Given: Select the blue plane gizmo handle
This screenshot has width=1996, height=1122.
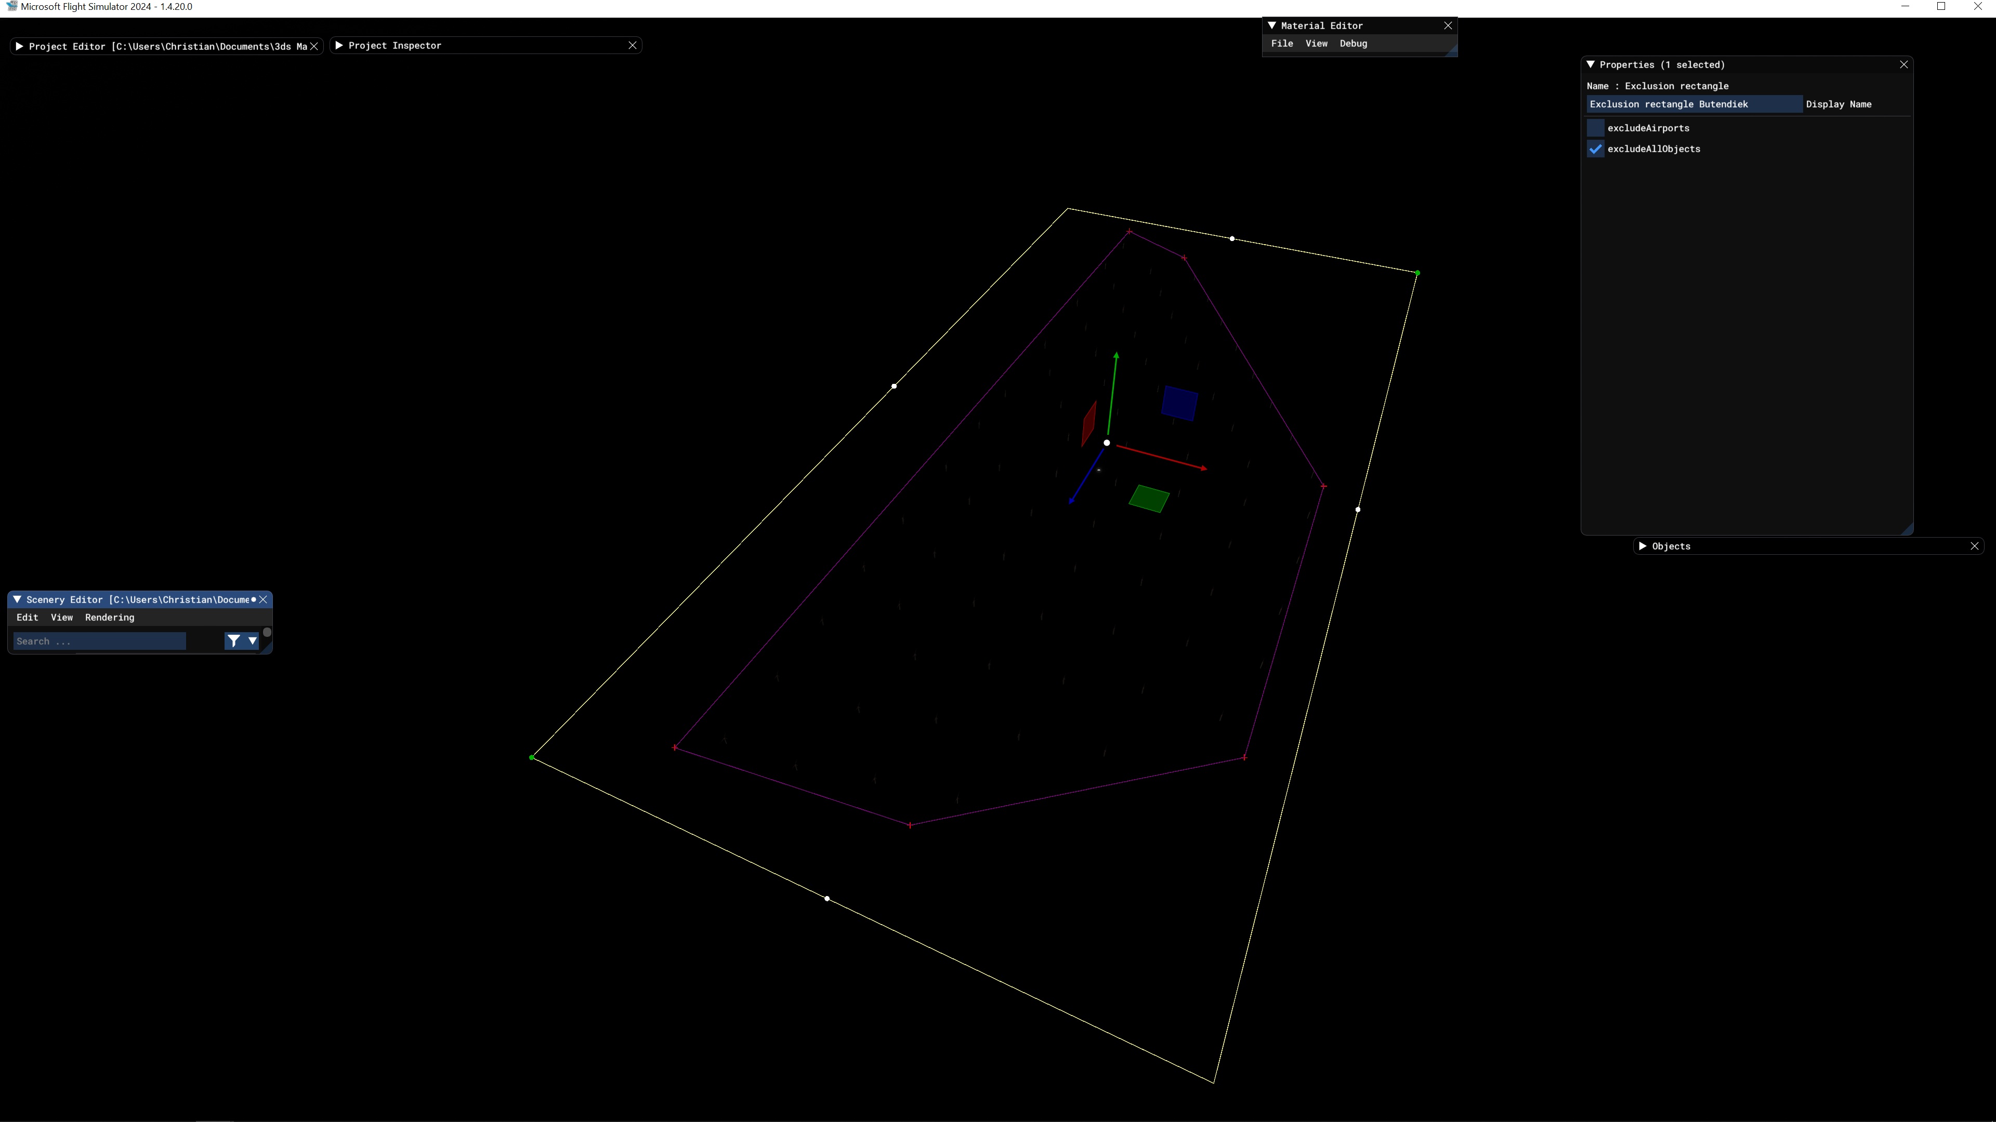Looking at the screenshot, I should click(1179, 404).
